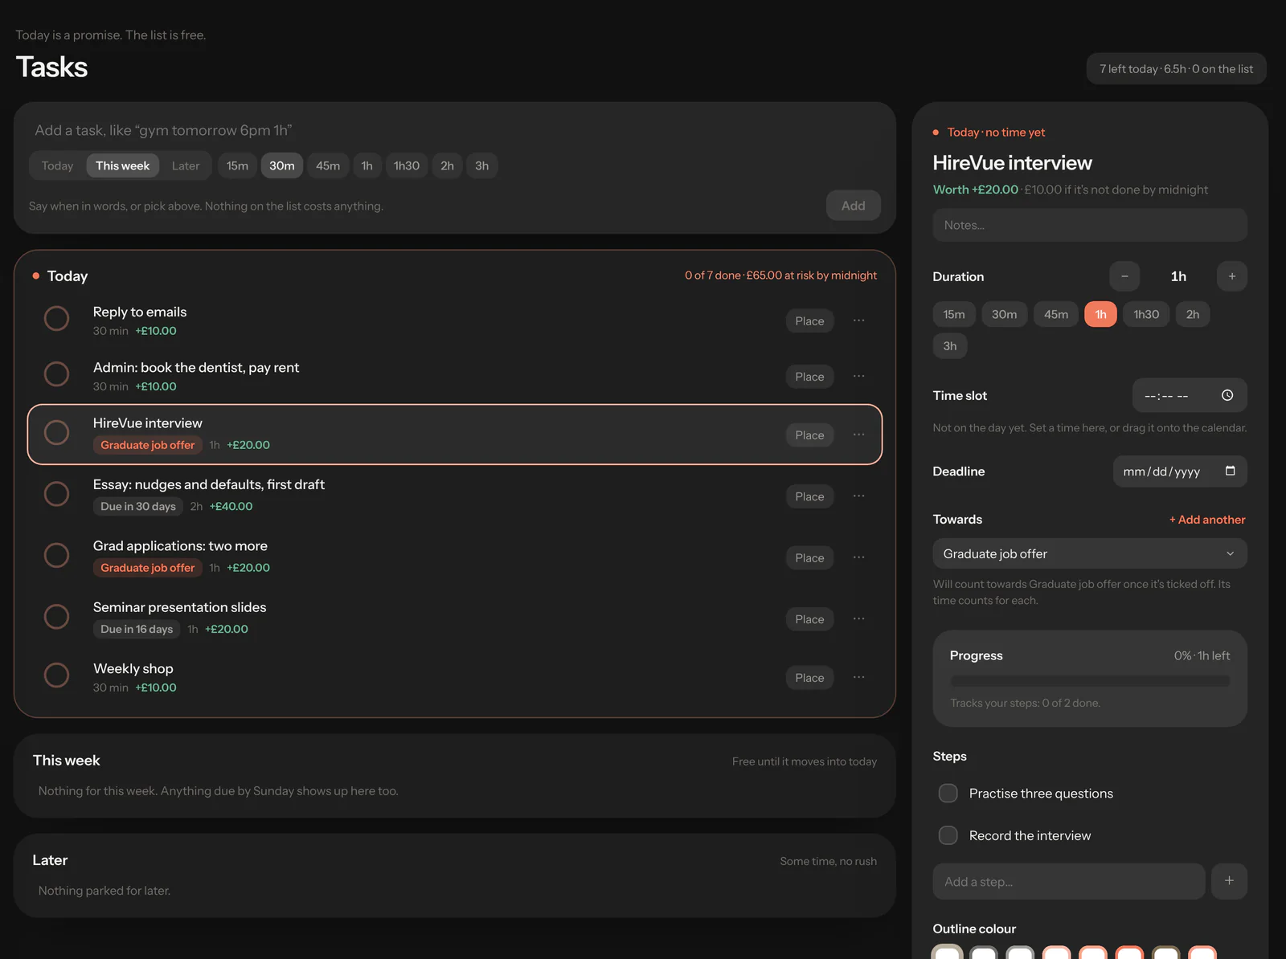Place the Essay: nudges and defaults task
This screenshot has width=1286, height=959.
click(809, 496)
